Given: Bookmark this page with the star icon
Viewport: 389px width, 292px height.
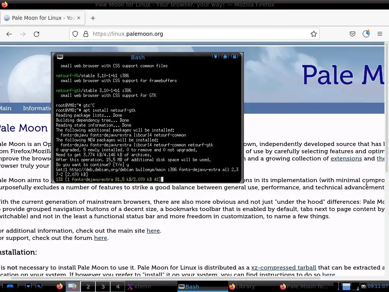Looking at the screenshot, I should [313, 34].
